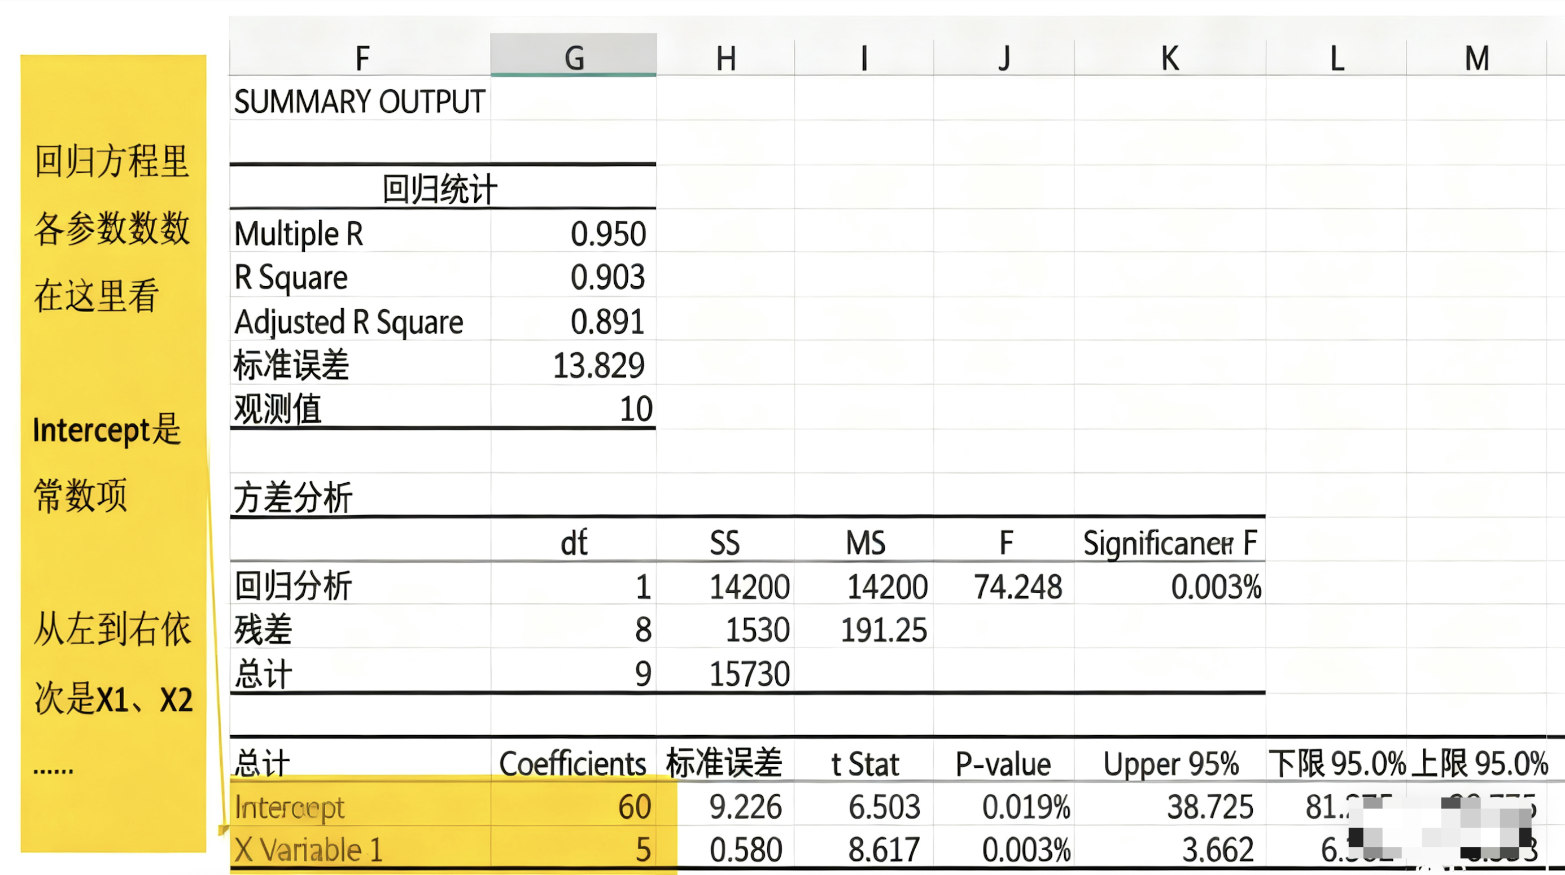Click the 方差分析 section label
Screen dimensions: 1565x875
(292, 496)
